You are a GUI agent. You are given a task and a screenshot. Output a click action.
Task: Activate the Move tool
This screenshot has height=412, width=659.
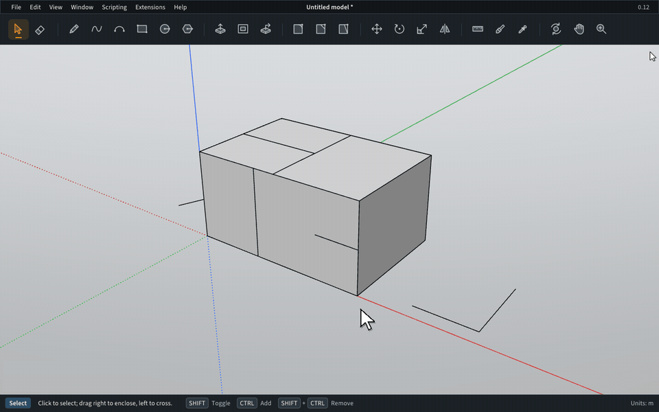coord(377,29)
